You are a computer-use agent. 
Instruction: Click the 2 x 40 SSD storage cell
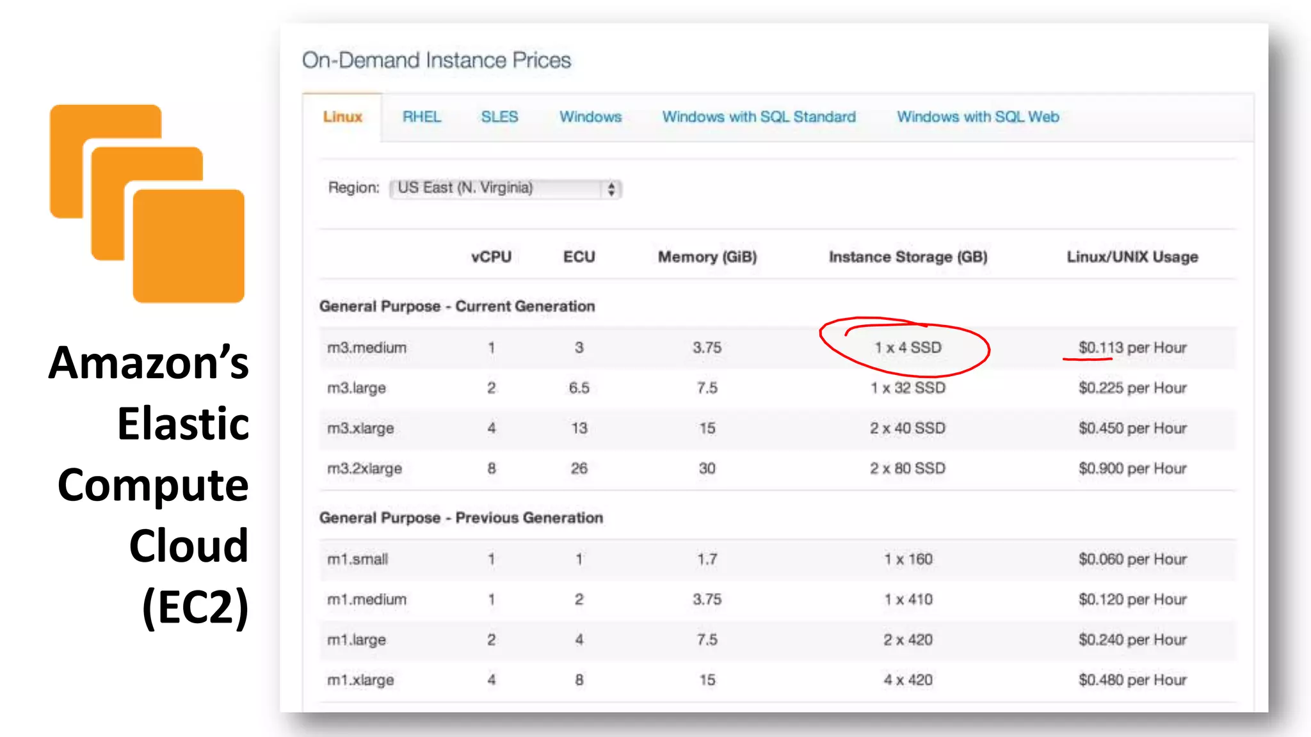[x=908, y=429]
